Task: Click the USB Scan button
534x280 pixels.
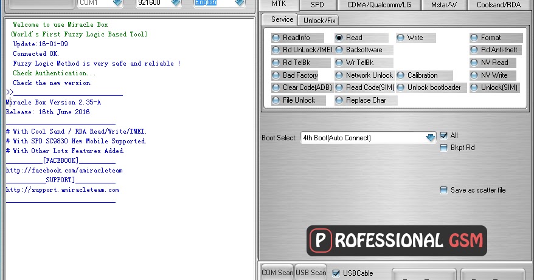Action: coord(311,273)
